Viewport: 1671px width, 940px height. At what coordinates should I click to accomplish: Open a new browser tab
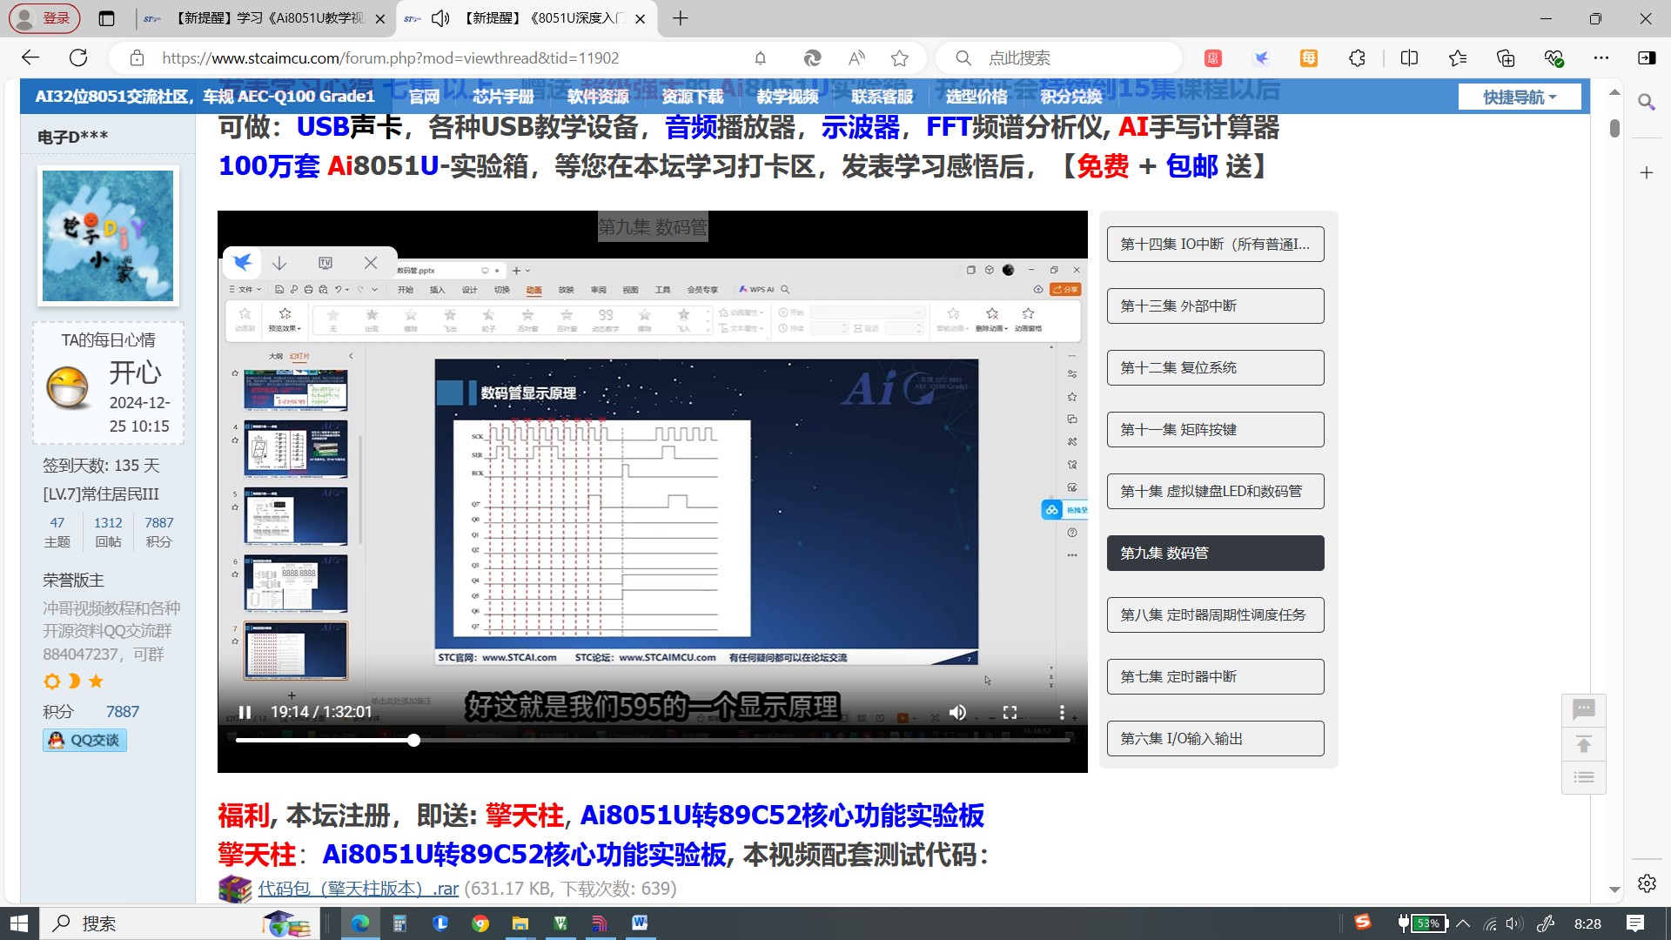681,18
